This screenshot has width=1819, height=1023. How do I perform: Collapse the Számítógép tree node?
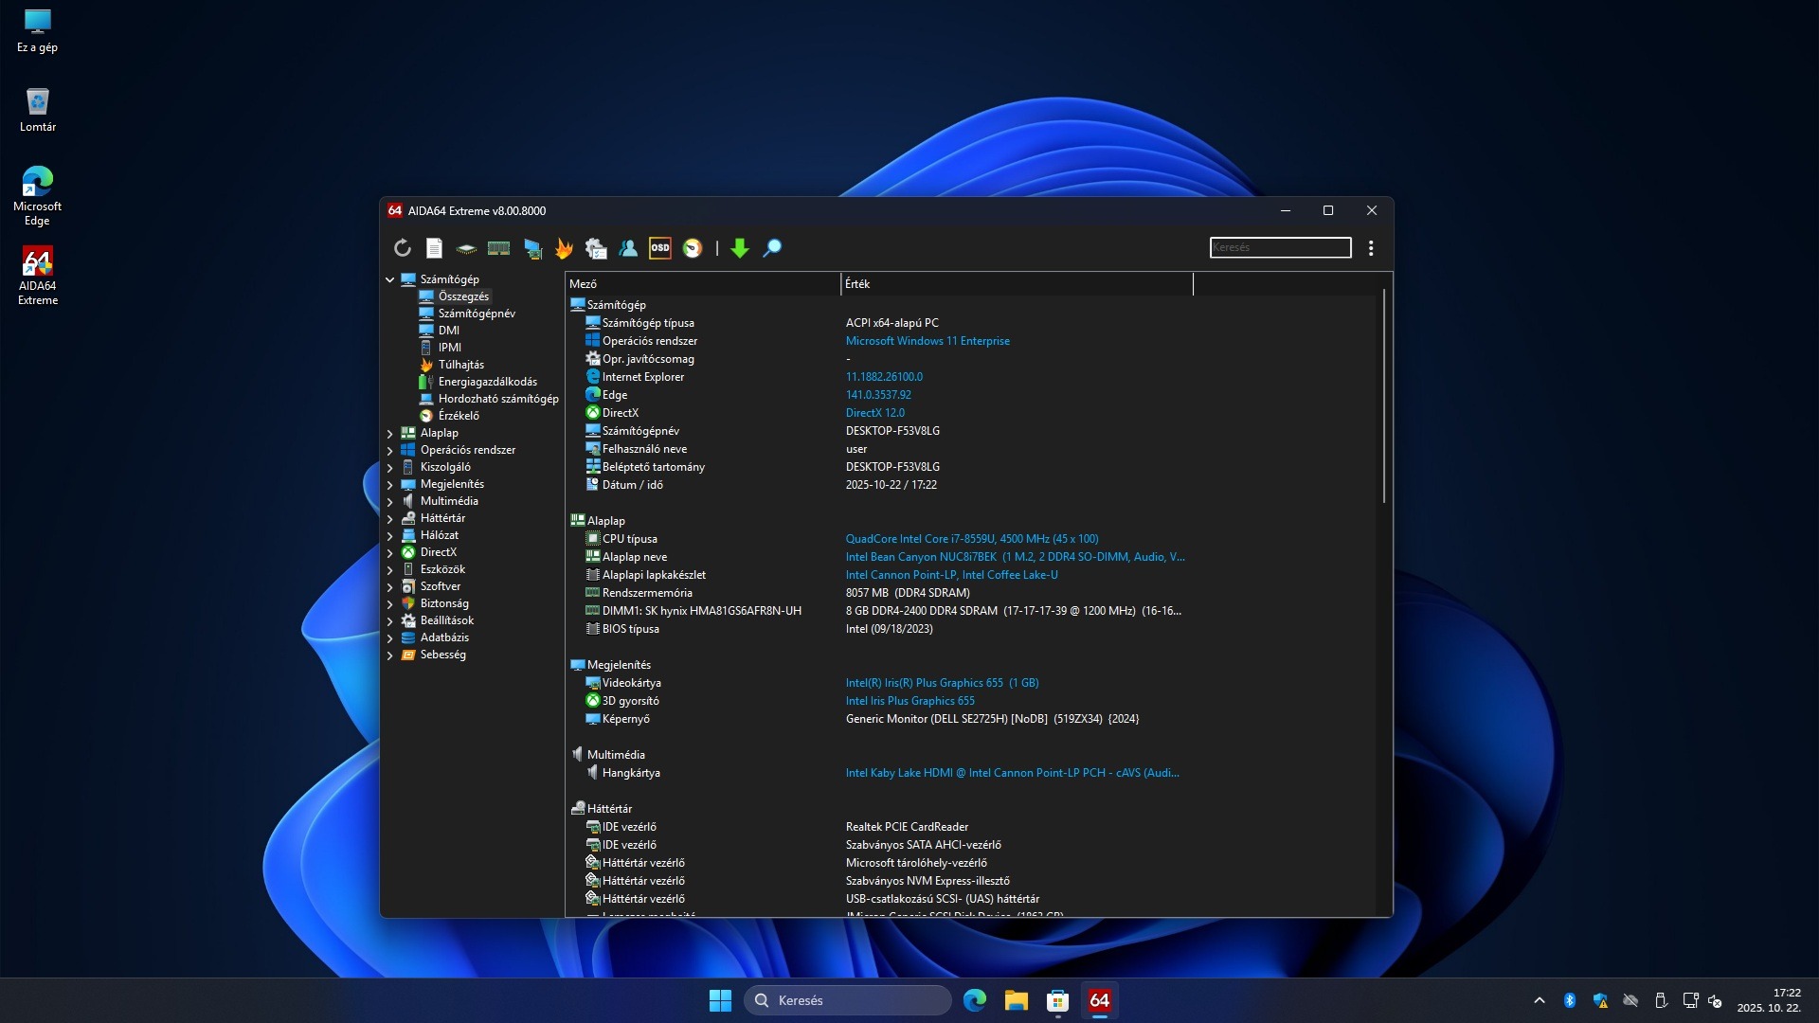click(389, 279)
